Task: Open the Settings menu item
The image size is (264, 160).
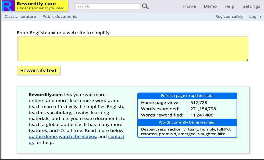Action: pyautogui.click(x=251, y=6)
